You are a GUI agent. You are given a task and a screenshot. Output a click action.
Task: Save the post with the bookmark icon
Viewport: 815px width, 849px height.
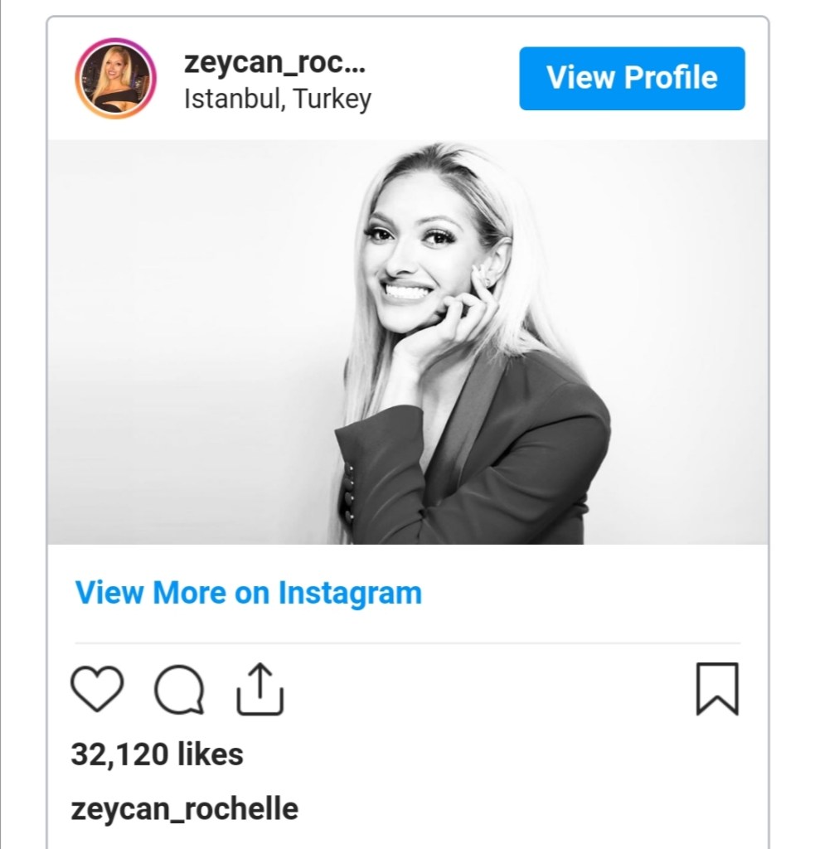tap(717, 688)
